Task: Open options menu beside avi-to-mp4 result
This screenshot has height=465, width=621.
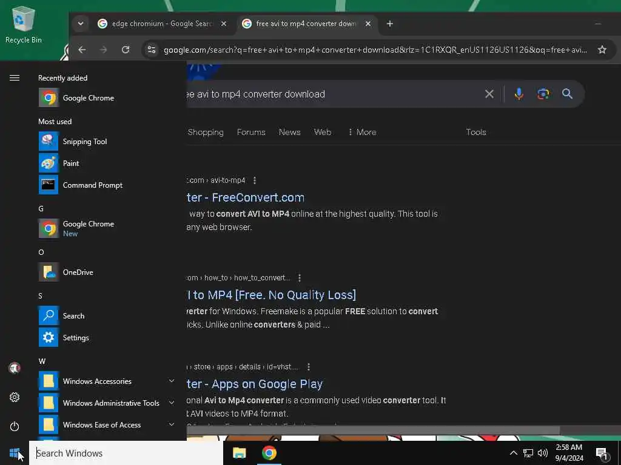Action: pos(255,180)
